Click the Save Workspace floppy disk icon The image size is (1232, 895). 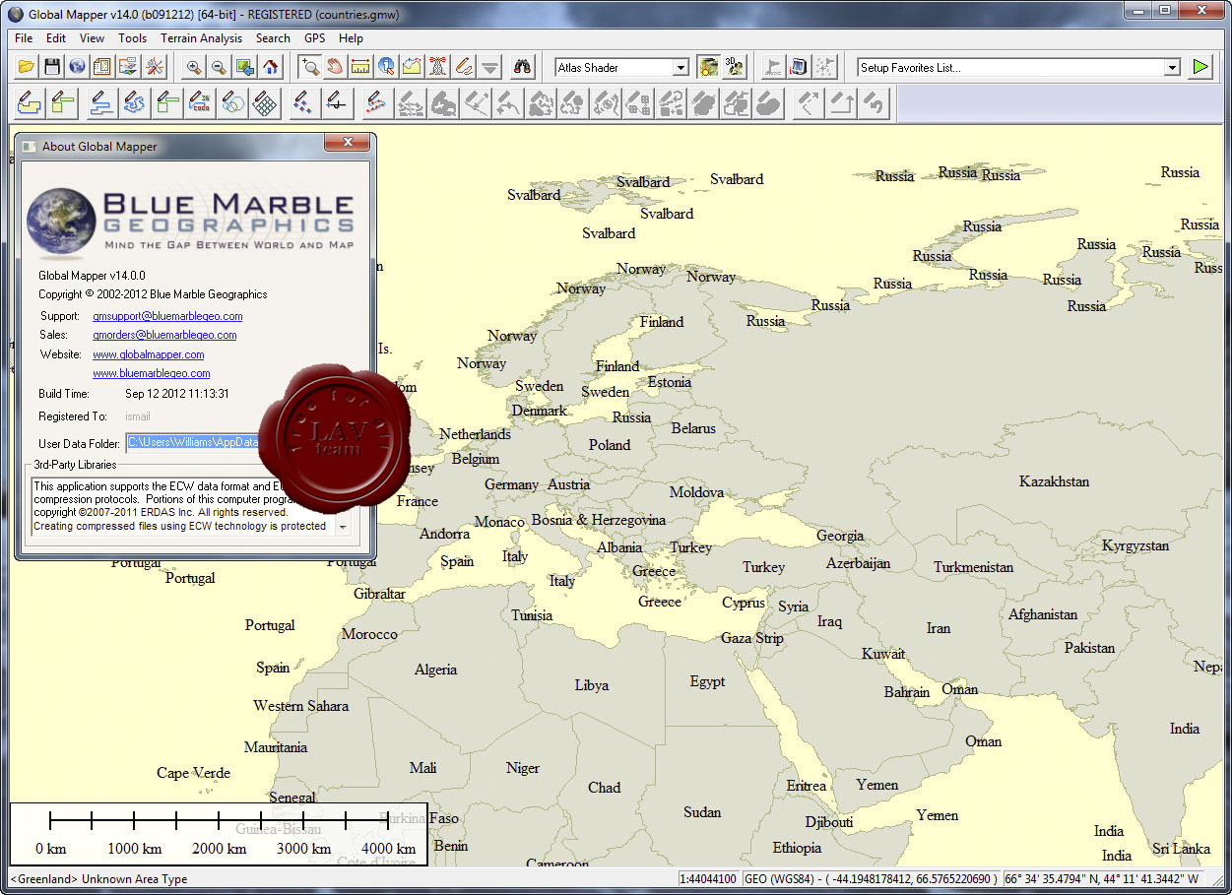pyautogui.click(x=52, y=68)
